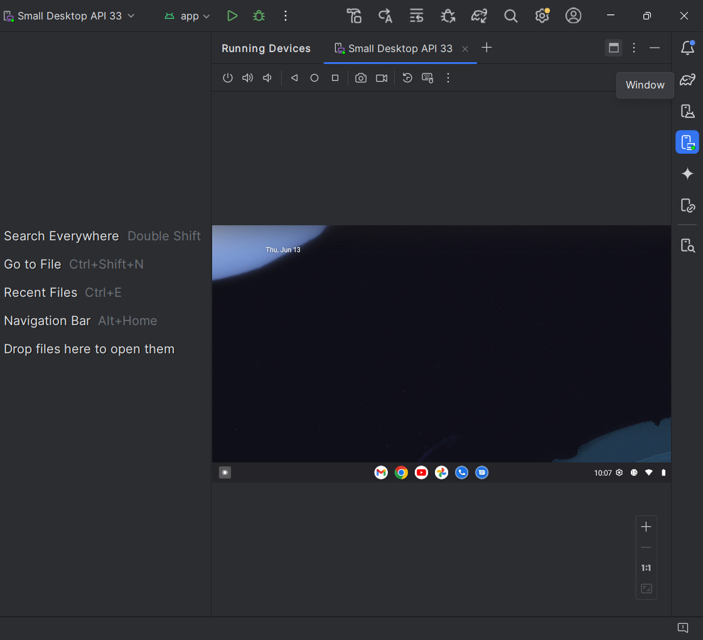Zoom out emulator display
Screen dimensions: 703x640
point(646,548)
